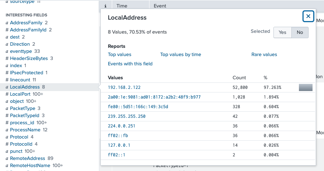This screenshot has height=171, width=324.
Task: Open the RemoteAddress field
Action: tap(28, 158)
